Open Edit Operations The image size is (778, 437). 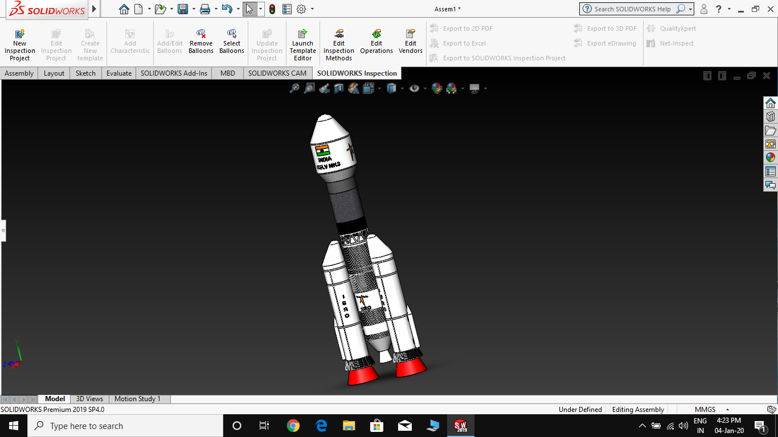pos(376,42)
